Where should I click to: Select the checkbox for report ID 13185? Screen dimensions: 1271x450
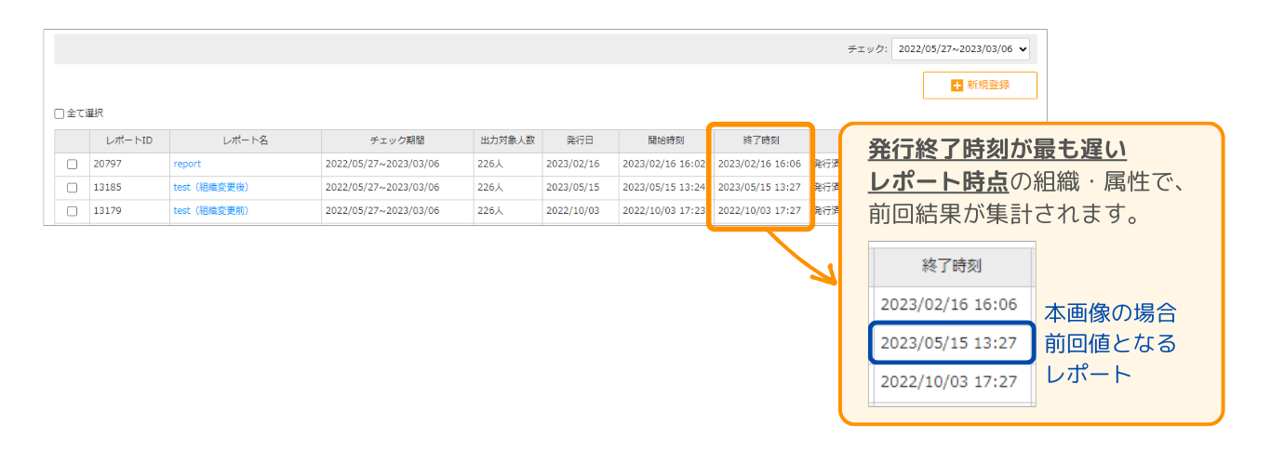[73, 188]
